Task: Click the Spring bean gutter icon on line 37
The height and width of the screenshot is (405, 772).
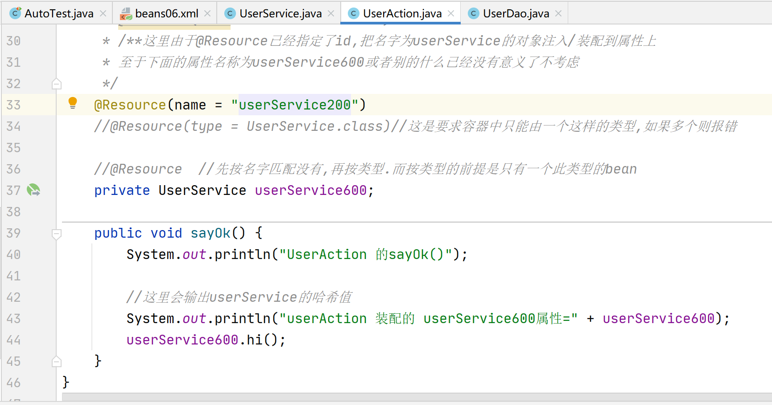Action: pos(33,190)
